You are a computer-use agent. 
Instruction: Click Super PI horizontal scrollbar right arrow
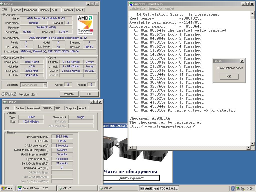coord(248,147)
